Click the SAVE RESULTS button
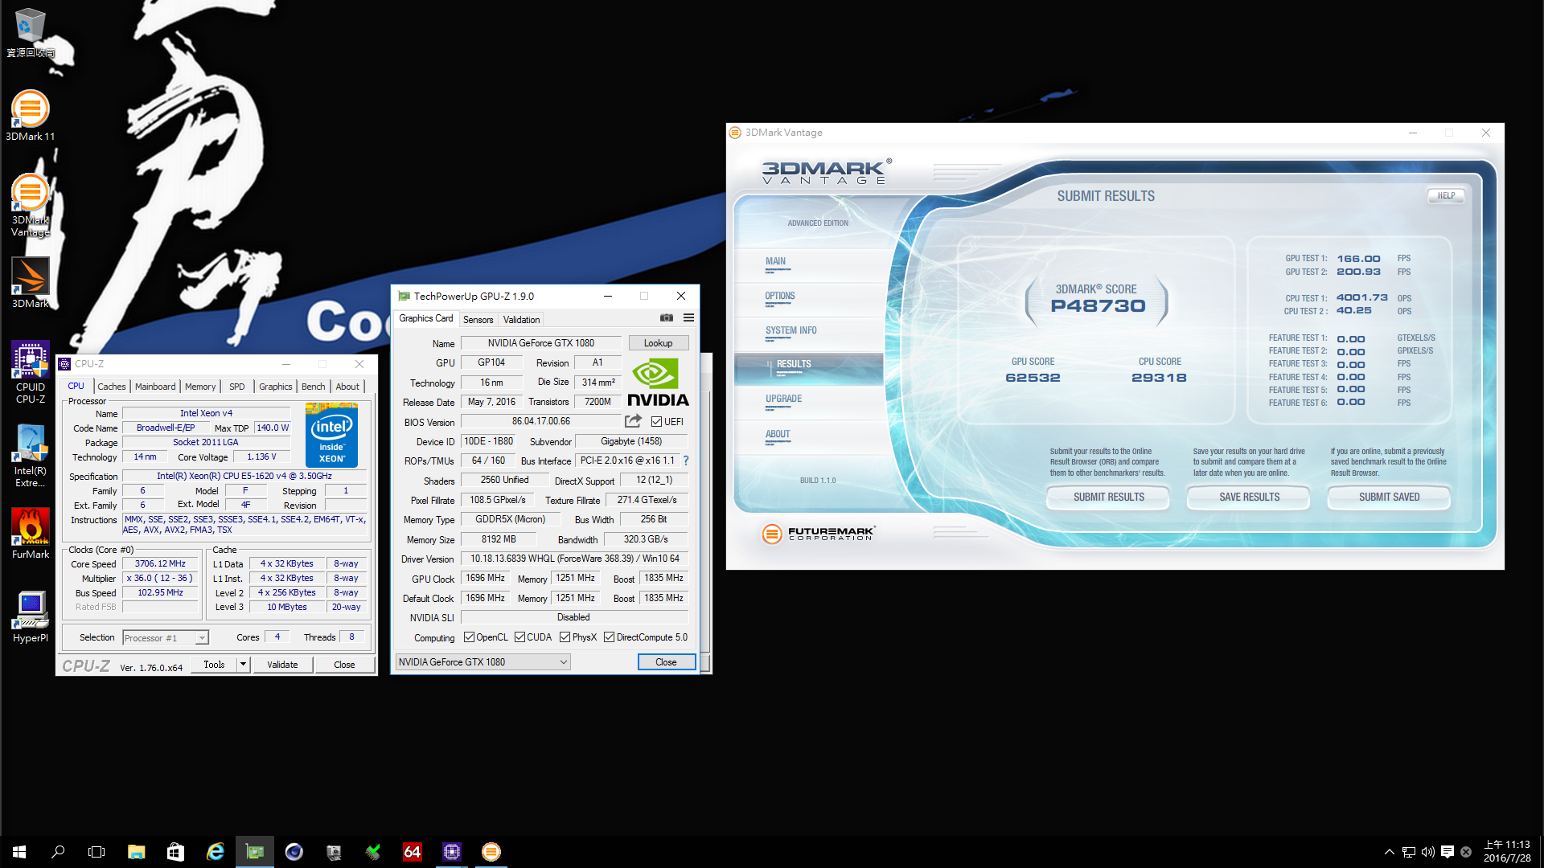The width and height of the screenshot is (1544, 868). (1249, 497)
